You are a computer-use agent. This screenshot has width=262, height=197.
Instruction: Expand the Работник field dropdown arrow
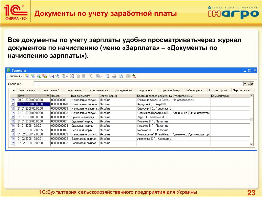click(x=245, y=84)
